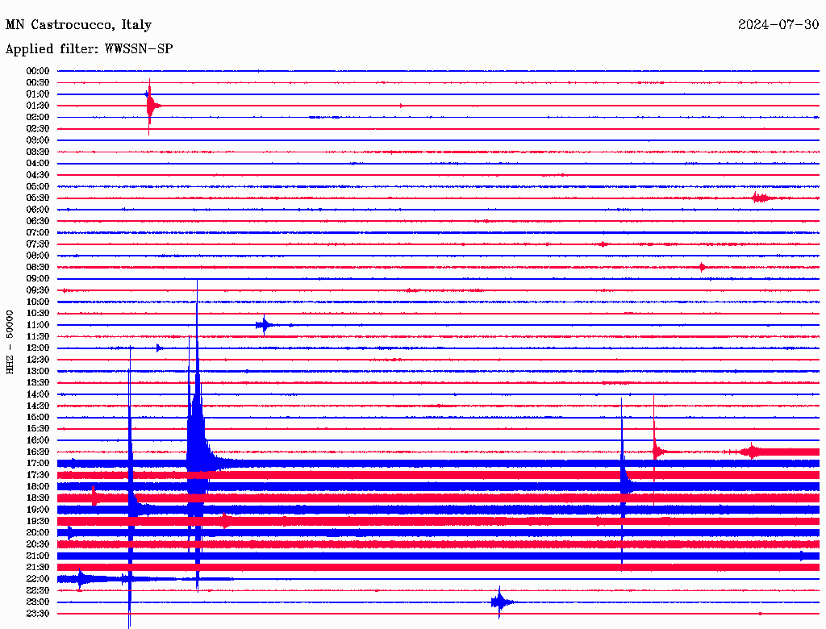The width and height of the screenshot is (826, 629).
Task: Select the 17:30 time label
Action: click(37, 475)
